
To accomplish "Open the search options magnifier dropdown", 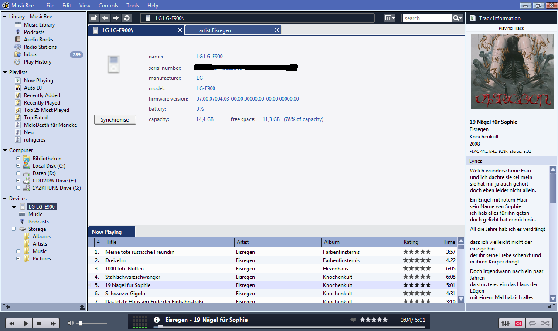I will click(457, 18).
